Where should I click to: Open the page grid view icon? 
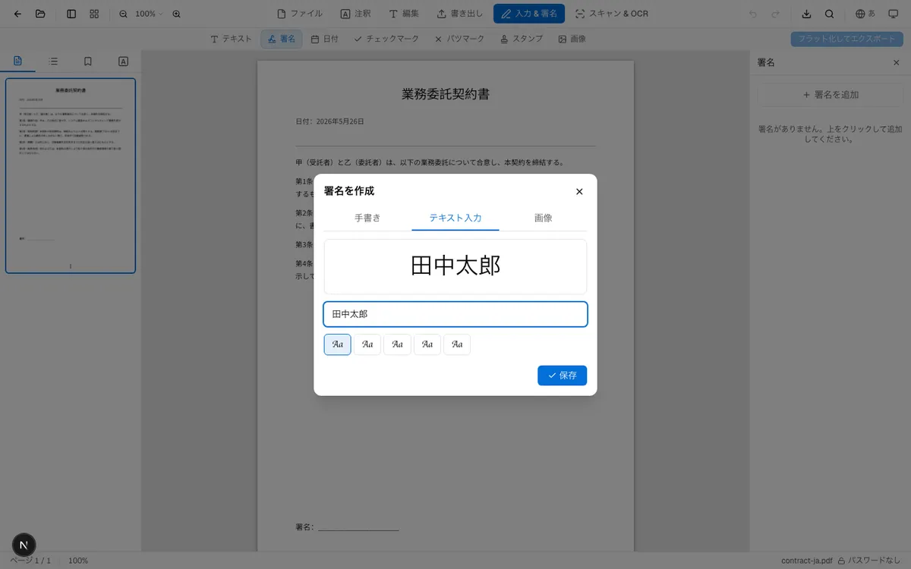pos(94,14)
